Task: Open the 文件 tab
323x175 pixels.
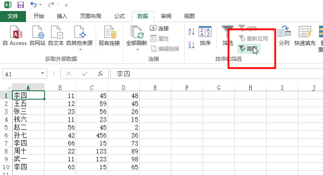Action: [x=13, y=16]
